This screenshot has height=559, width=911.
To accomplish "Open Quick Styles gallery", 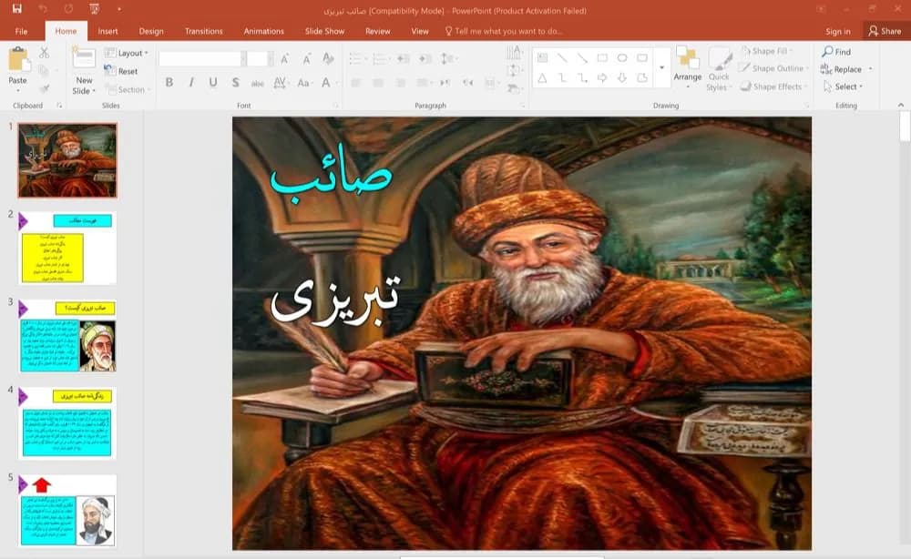I will (x=719, y=69).
